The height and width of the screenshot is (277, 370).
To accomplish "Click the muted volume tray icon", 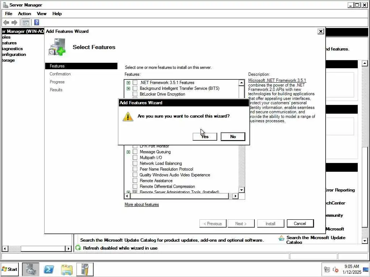I will (336, 269).
